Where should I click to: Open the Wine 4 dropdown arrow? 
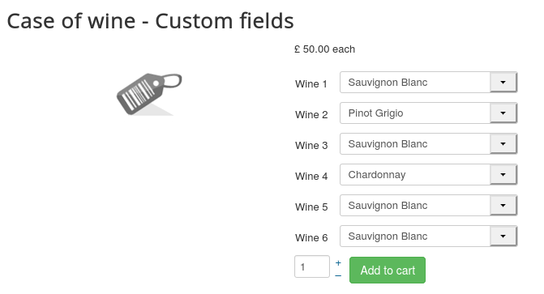tap(503, 174)
